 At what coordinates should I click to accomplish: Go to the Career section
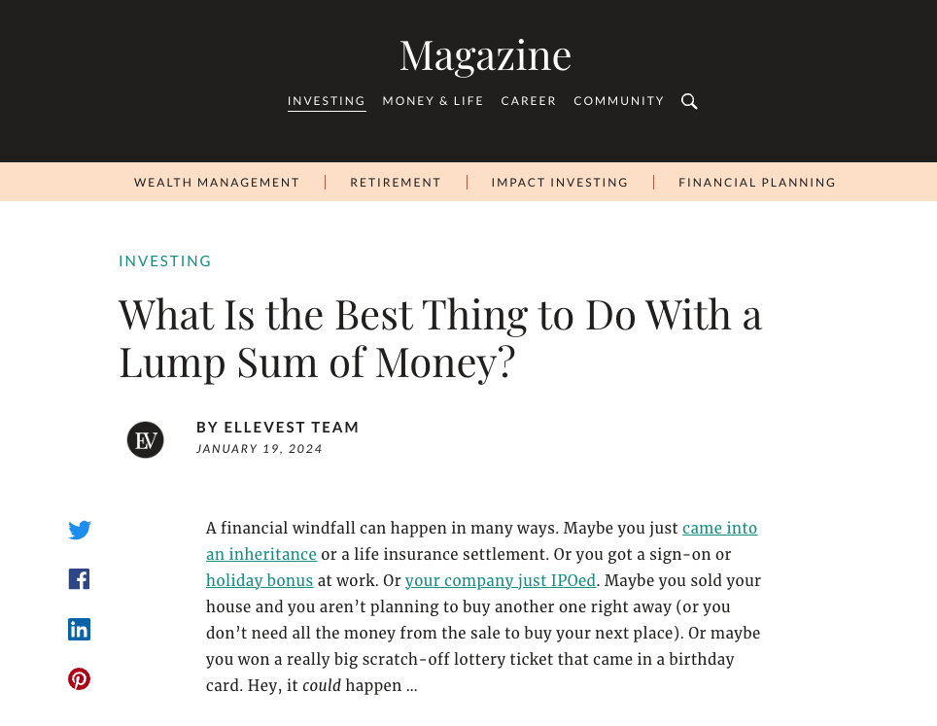click(x=529, y=101)
